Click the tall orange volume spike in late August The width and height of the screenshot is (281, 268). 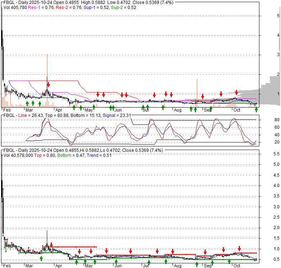point(197,92)
